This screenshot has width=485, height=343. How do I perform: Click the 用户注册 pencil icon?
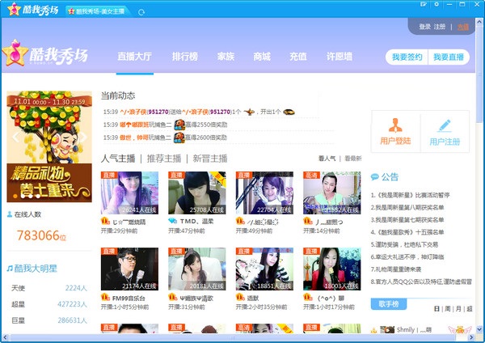(x=445, y=125)
